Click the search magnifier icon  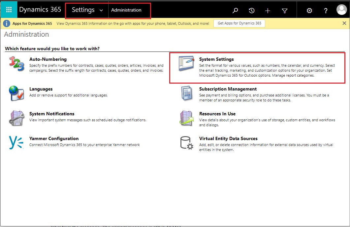pyautogui.click(x=235, y=11)
